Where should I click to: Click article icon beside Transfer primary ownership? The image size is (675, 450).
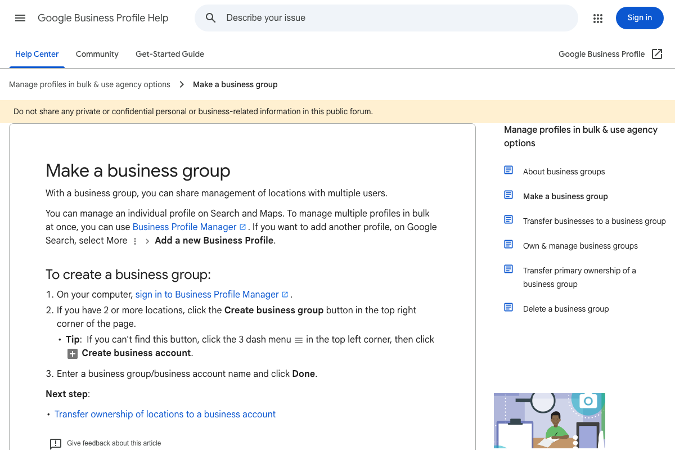(508, 269)
